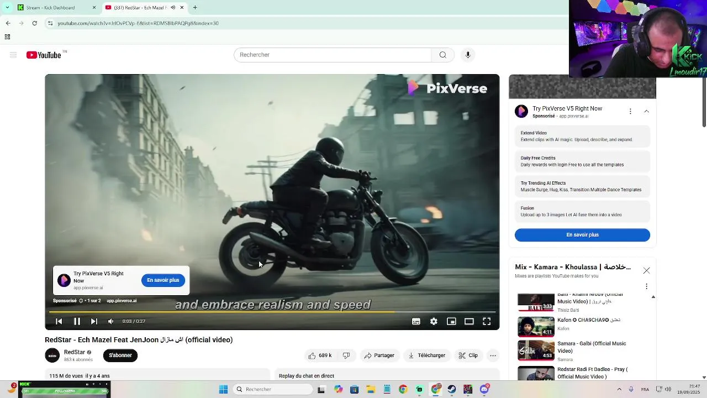View site information icon in address bar
The image size is (707, 398).
(x=50, y=23)
